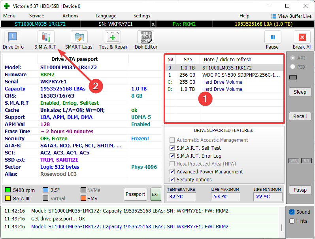The height and width of the screenshot is (239, 315).
Task: Click the life minimum 22 °C field
Action: pos(268,197)
